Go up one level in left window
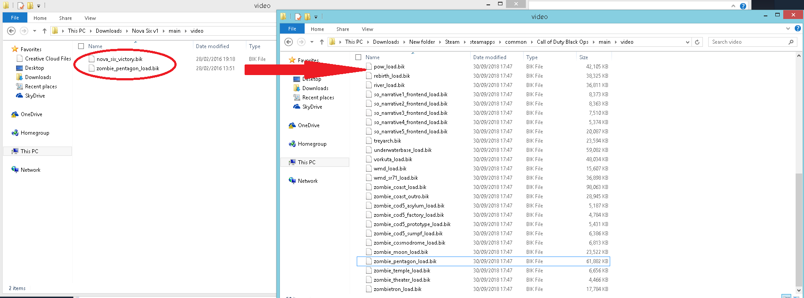 pos(45,31)
